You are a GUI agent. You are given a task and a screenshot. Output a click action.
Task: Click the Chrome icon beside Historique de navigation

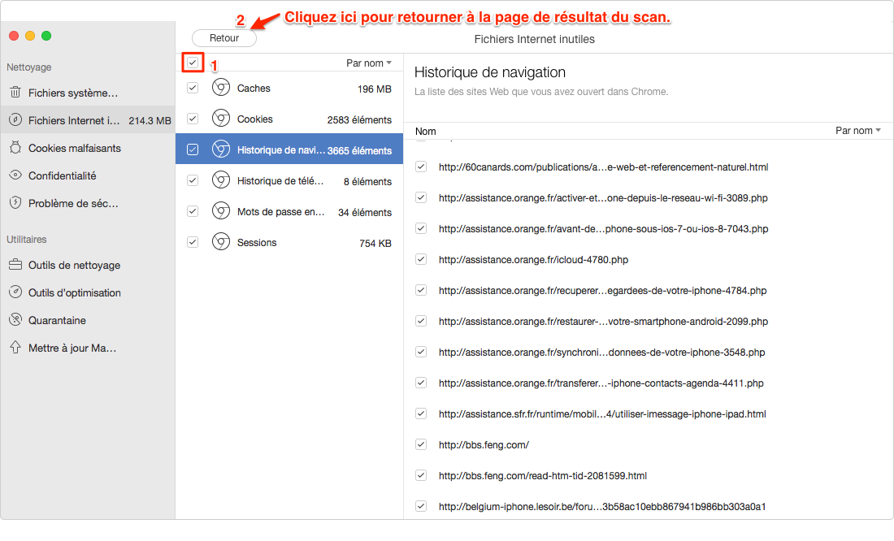(220, 149)
